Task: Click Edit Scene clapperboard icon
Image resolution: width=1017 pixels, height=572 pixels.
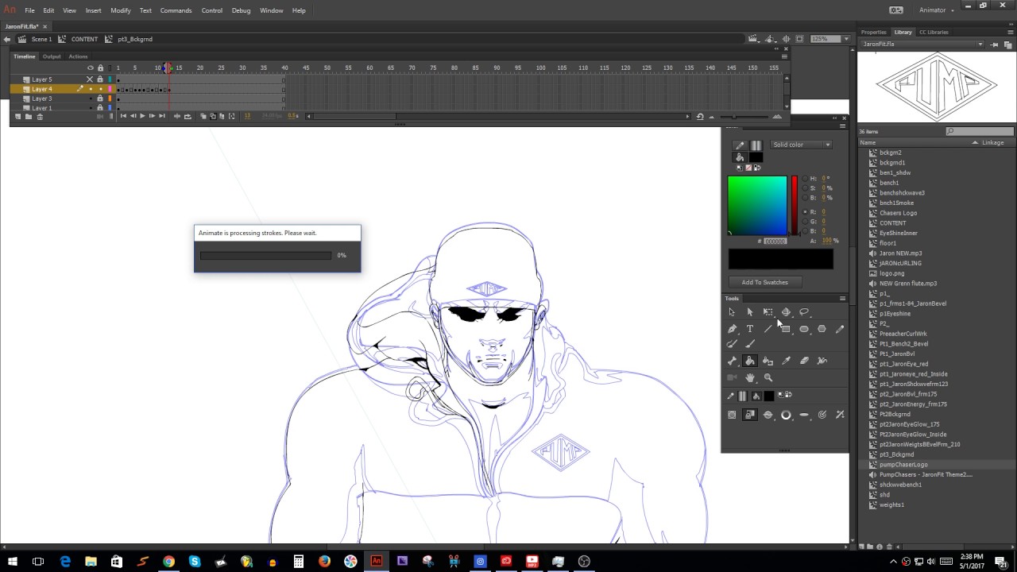Action: pos(753,39)
